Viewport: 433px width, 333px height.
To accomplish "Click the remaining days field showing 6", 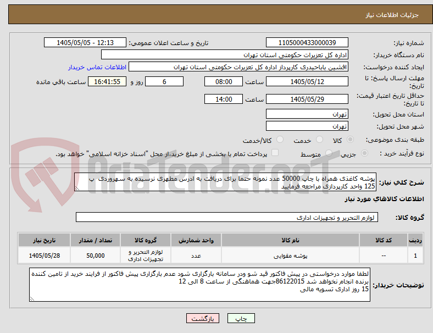I will (x=164, y=81).
